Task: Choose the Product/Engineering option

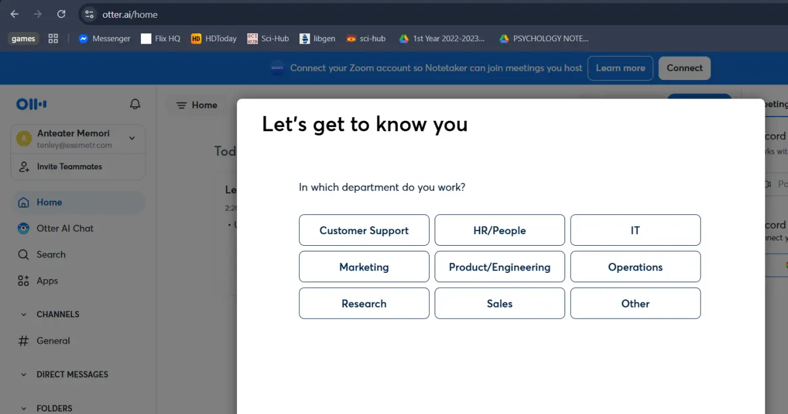Action: pos(499,267)
